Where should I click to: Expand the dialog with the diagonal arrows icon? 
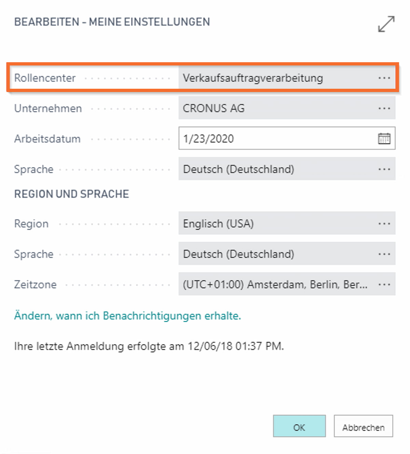386,24
